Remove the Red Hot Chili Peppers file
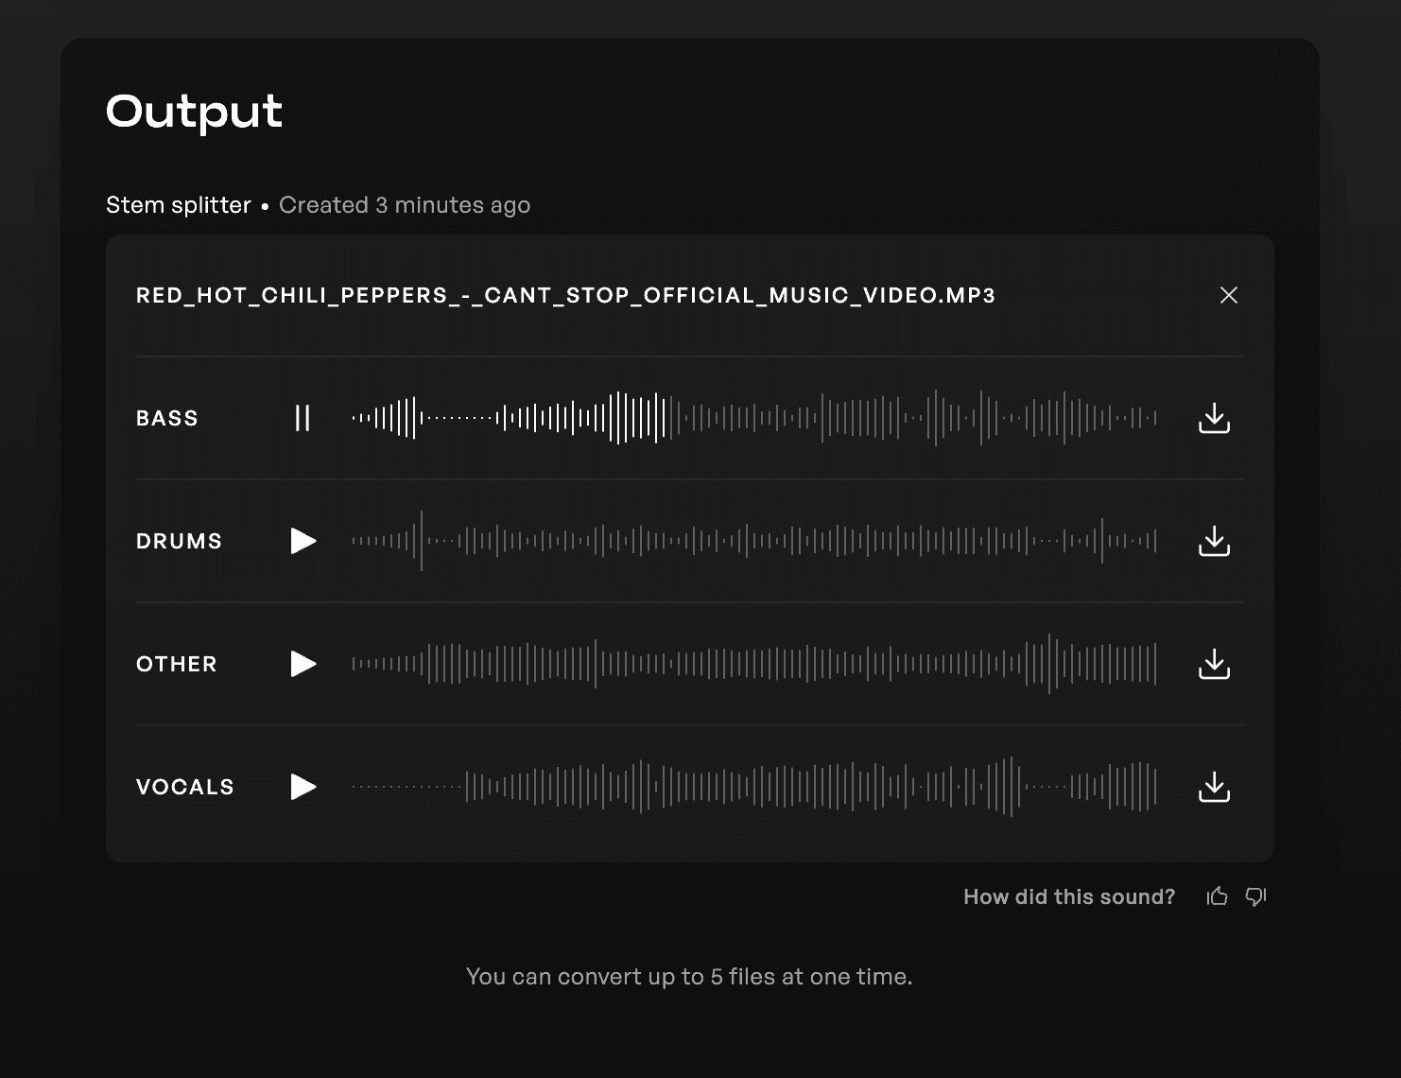Image resolution: width=1401 pixels, height=1078 pixels. tap(1229, 295)
